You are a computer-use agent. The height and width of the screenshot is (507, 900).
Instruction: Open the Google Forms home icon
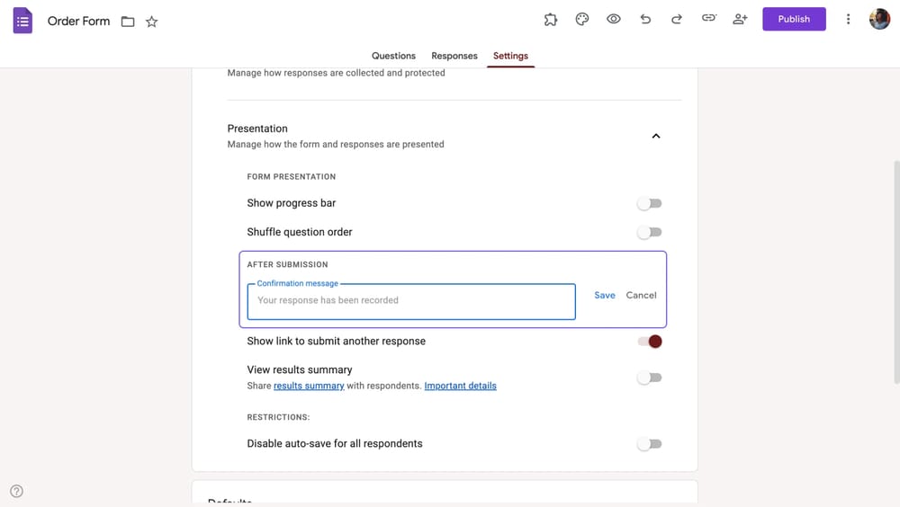[22, 21]
